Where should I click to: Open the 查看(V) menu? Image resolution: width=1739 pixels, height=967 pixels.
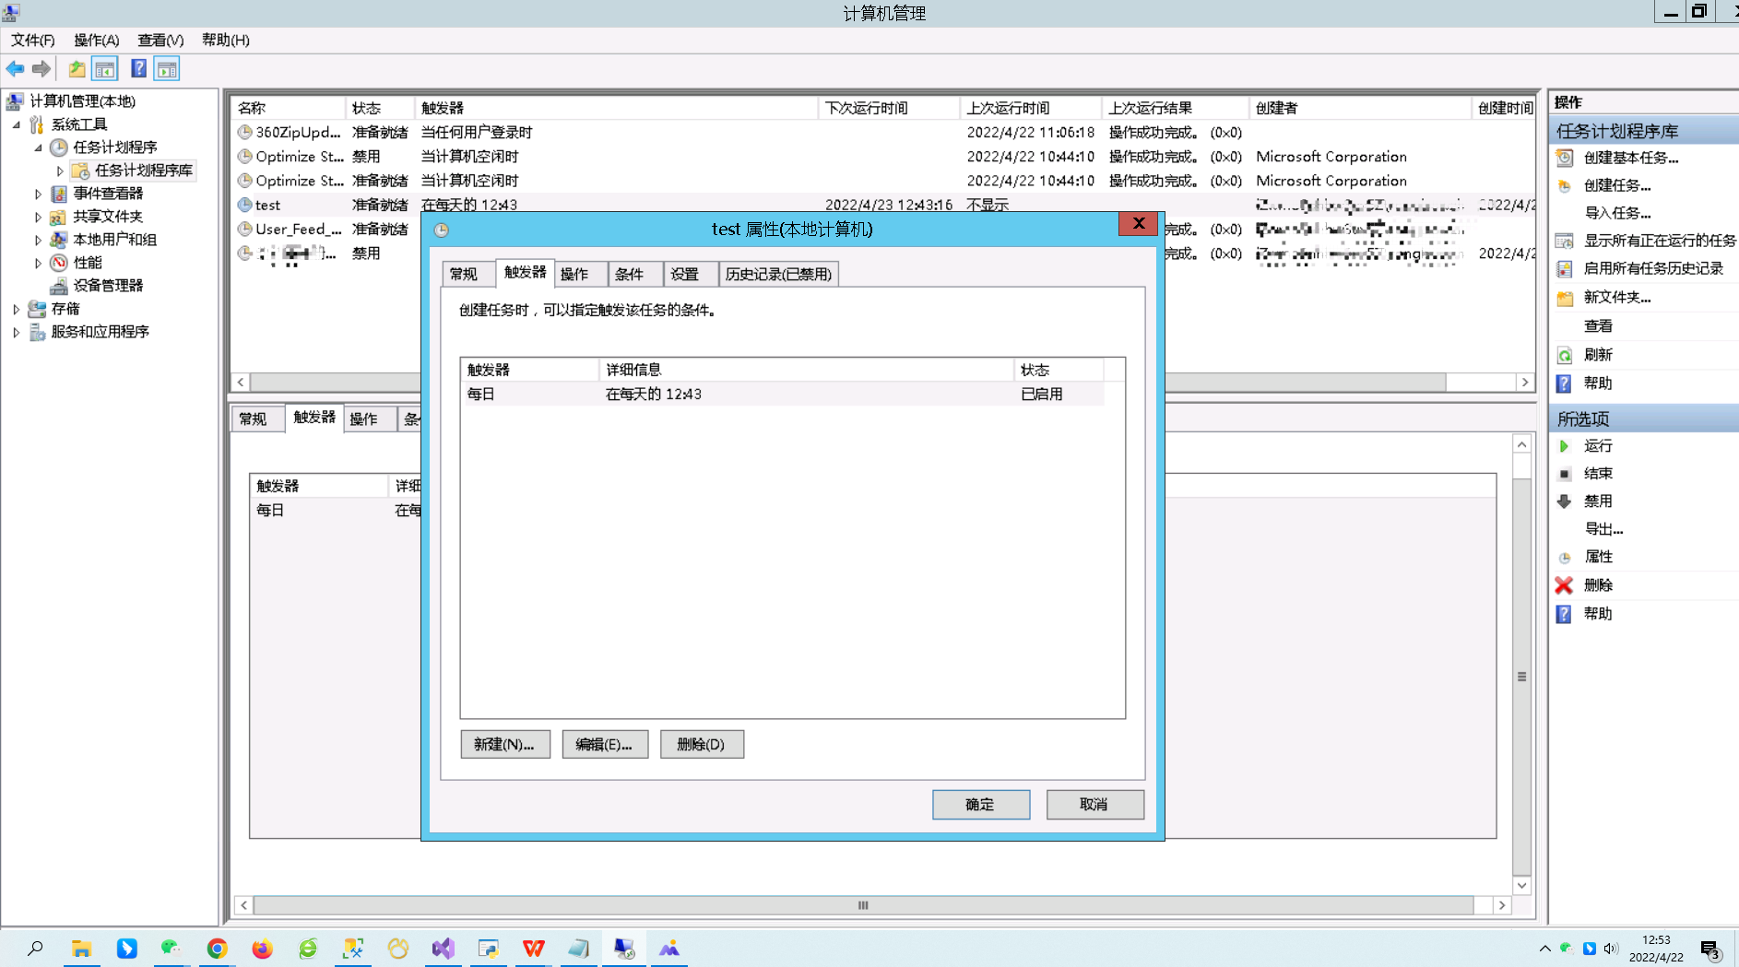point(160,40)
